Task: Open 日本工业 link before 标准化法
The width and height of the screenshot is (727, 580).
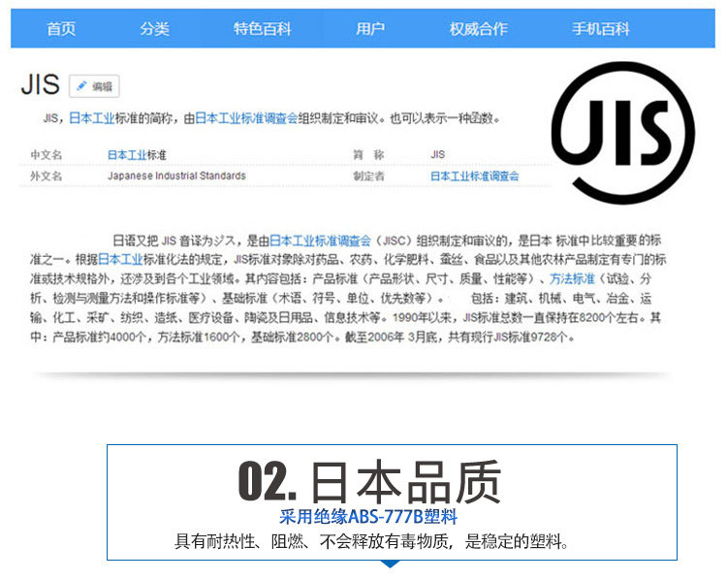Action: point(120,259)
